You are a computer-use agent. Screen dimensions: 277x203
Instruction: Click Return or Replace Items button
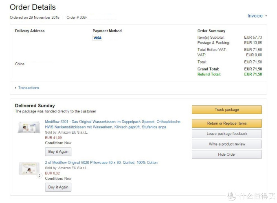(x=226, y=123)
